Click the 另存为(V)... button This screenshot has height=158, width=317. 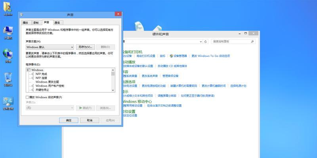tap(85, 47)
